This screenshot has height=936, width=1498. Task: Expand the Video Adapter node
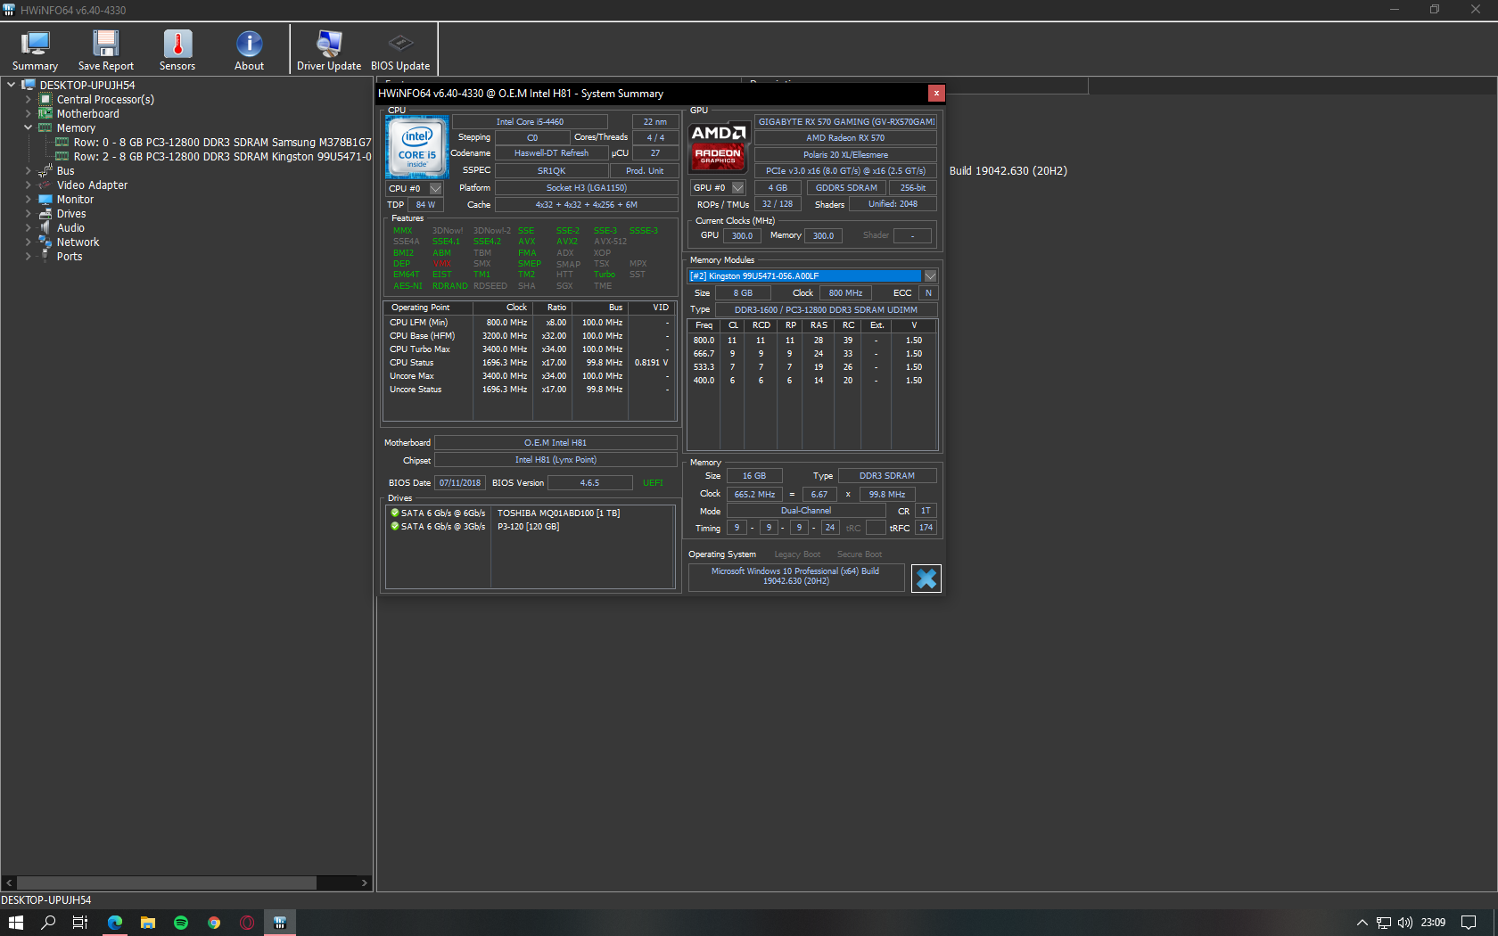coord(29,185)
